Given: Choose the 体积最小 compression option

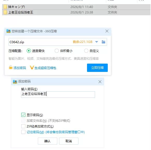Looking at the screenshot, I should pos(57,51).
